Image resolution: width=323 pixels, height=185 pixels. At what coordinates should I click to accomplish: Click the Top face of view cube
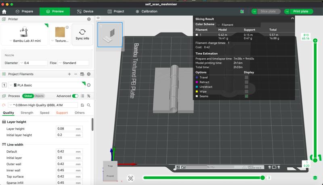[x=110, y=166]
